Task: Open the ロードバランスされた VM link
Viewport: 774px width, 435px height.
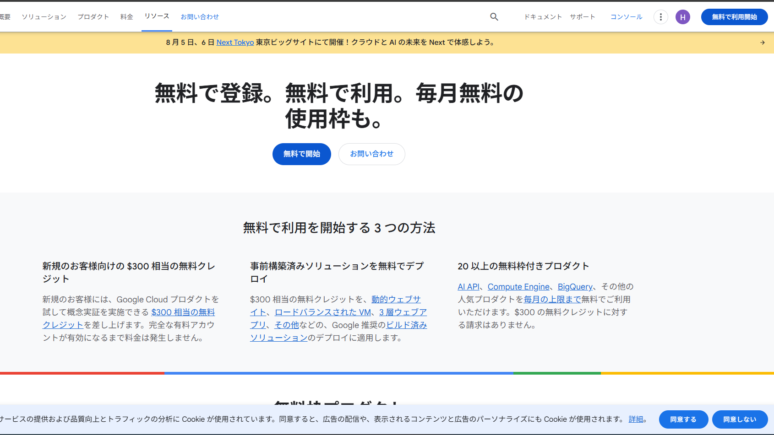Action: point(323,312)
